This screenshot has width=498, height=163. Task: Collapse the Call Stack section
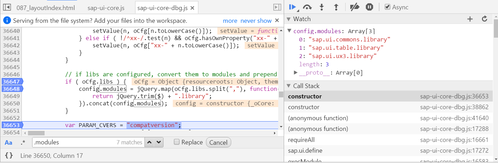[x=289, y=86]
